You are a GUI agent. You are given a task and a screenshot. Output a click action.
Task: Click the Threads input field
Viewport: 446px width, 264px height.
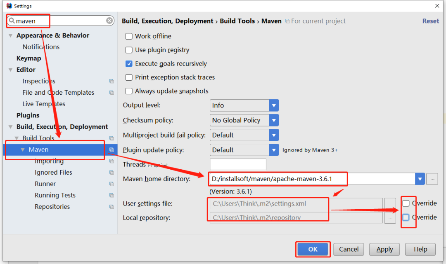(x=238, y=164)
